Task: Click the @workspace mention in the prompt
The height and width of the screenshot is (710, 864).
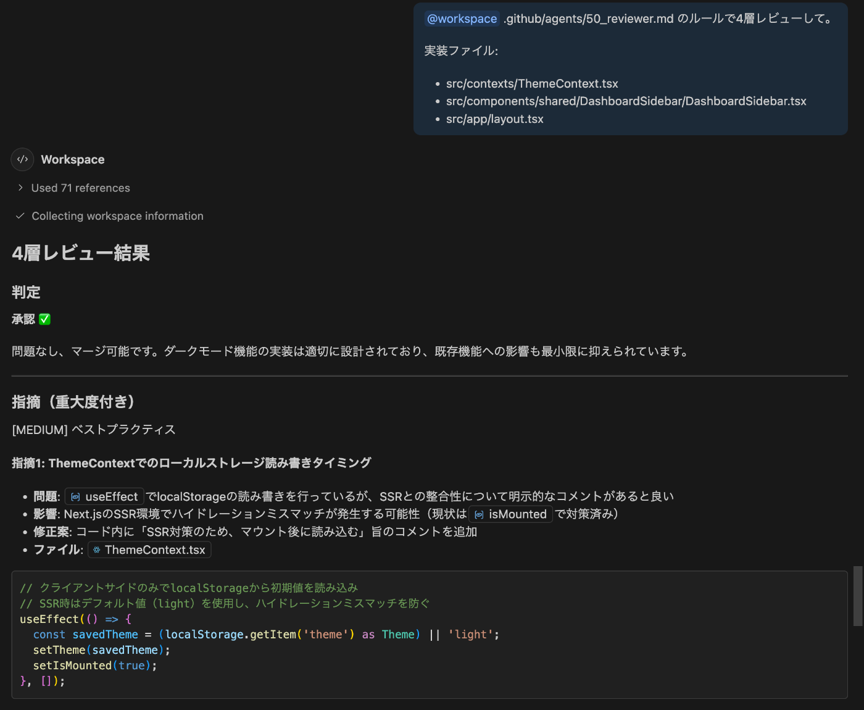Action: [x=462, y=19]
